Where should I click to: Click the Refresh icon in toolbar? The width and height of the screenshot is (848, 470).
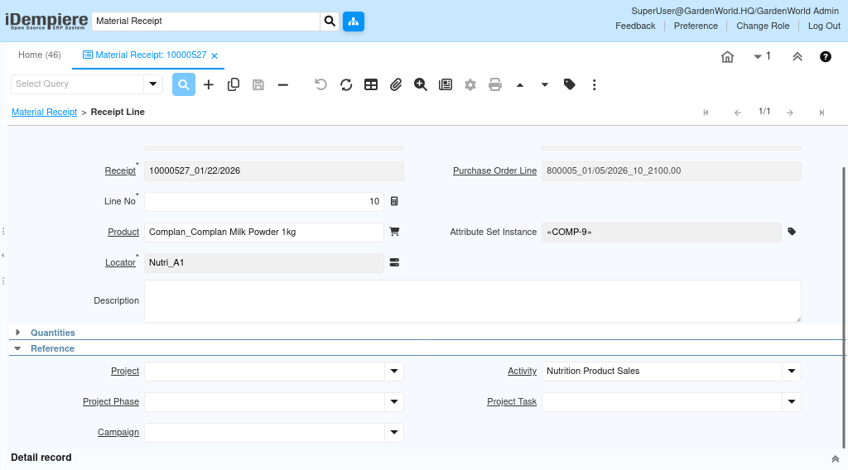pos(346,84)
